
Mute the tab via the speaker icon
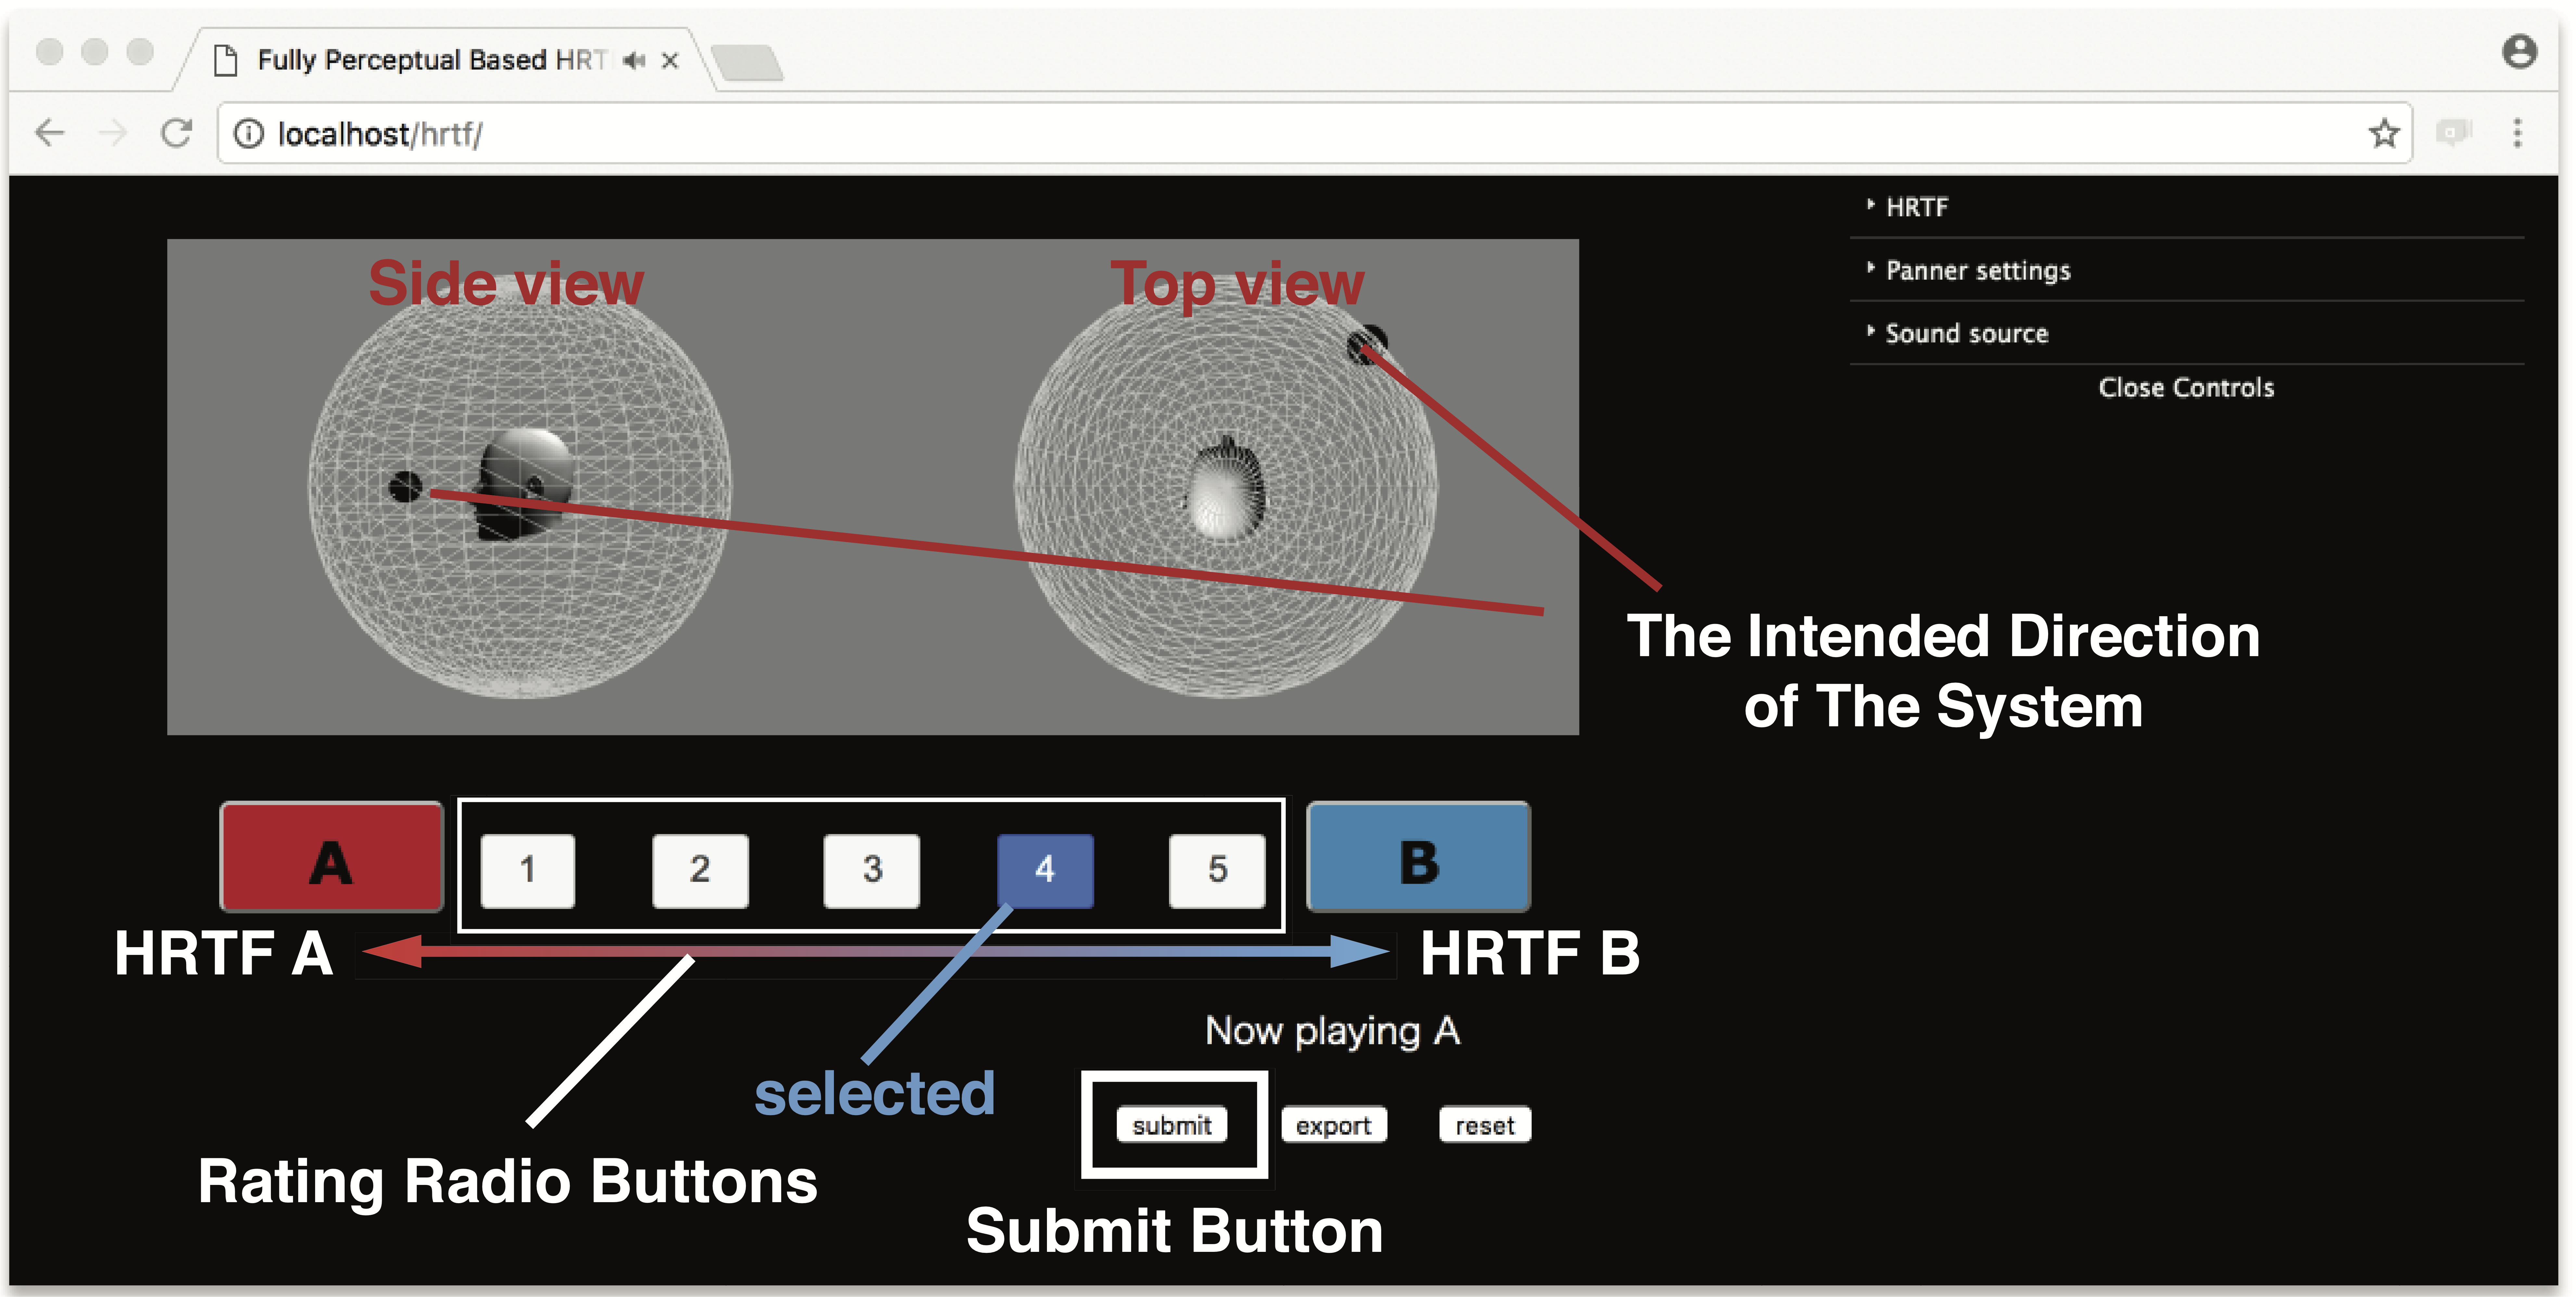634,61
